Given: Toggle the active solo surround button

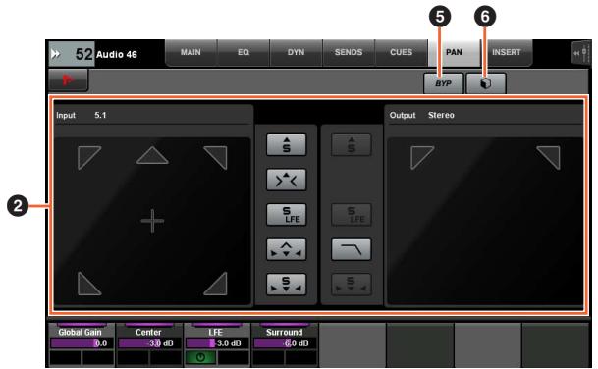Looking at the screenshot, I should pos(286,285).
